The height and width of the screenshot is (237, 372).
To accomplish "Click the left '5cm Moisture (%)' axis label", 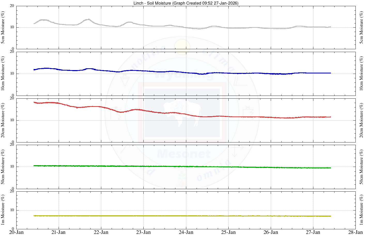I will click(x=3, y=27).
